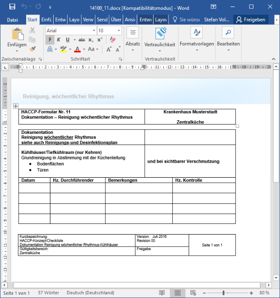
Task: Click the Freigeben share button
Action: pyautogui.click(x=251, y=20)
